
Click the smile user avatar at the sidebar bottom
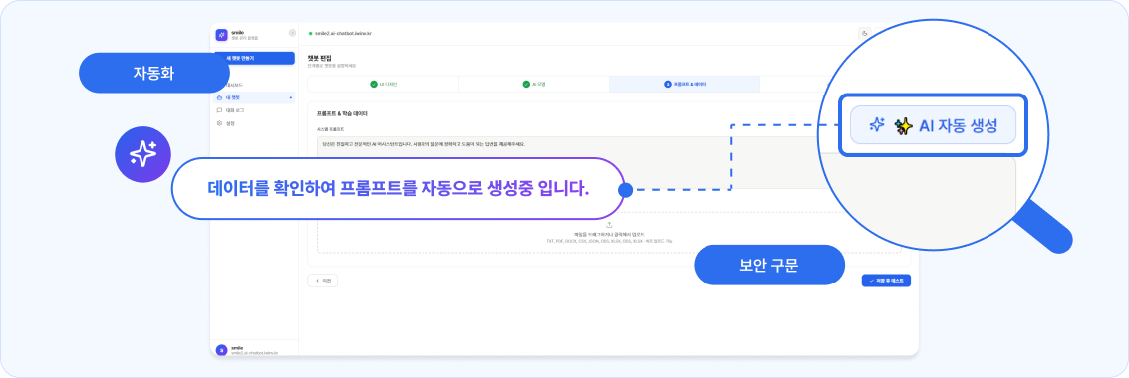(222, 350)
